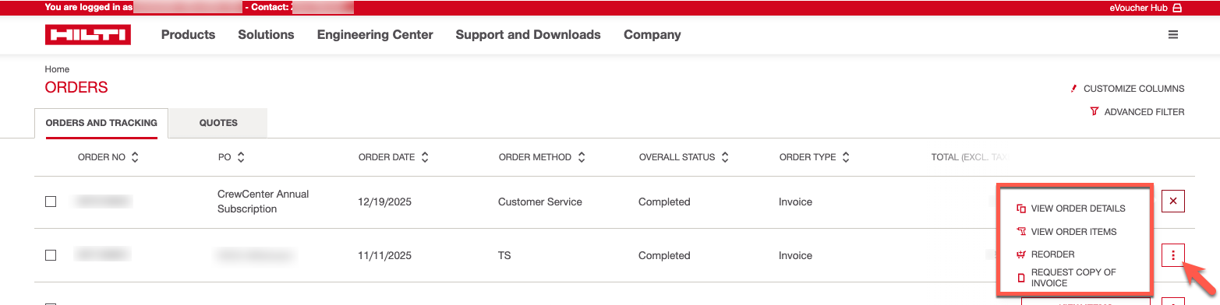
Task: Sort by Order Type arrows
Action: tap(846, 157)
